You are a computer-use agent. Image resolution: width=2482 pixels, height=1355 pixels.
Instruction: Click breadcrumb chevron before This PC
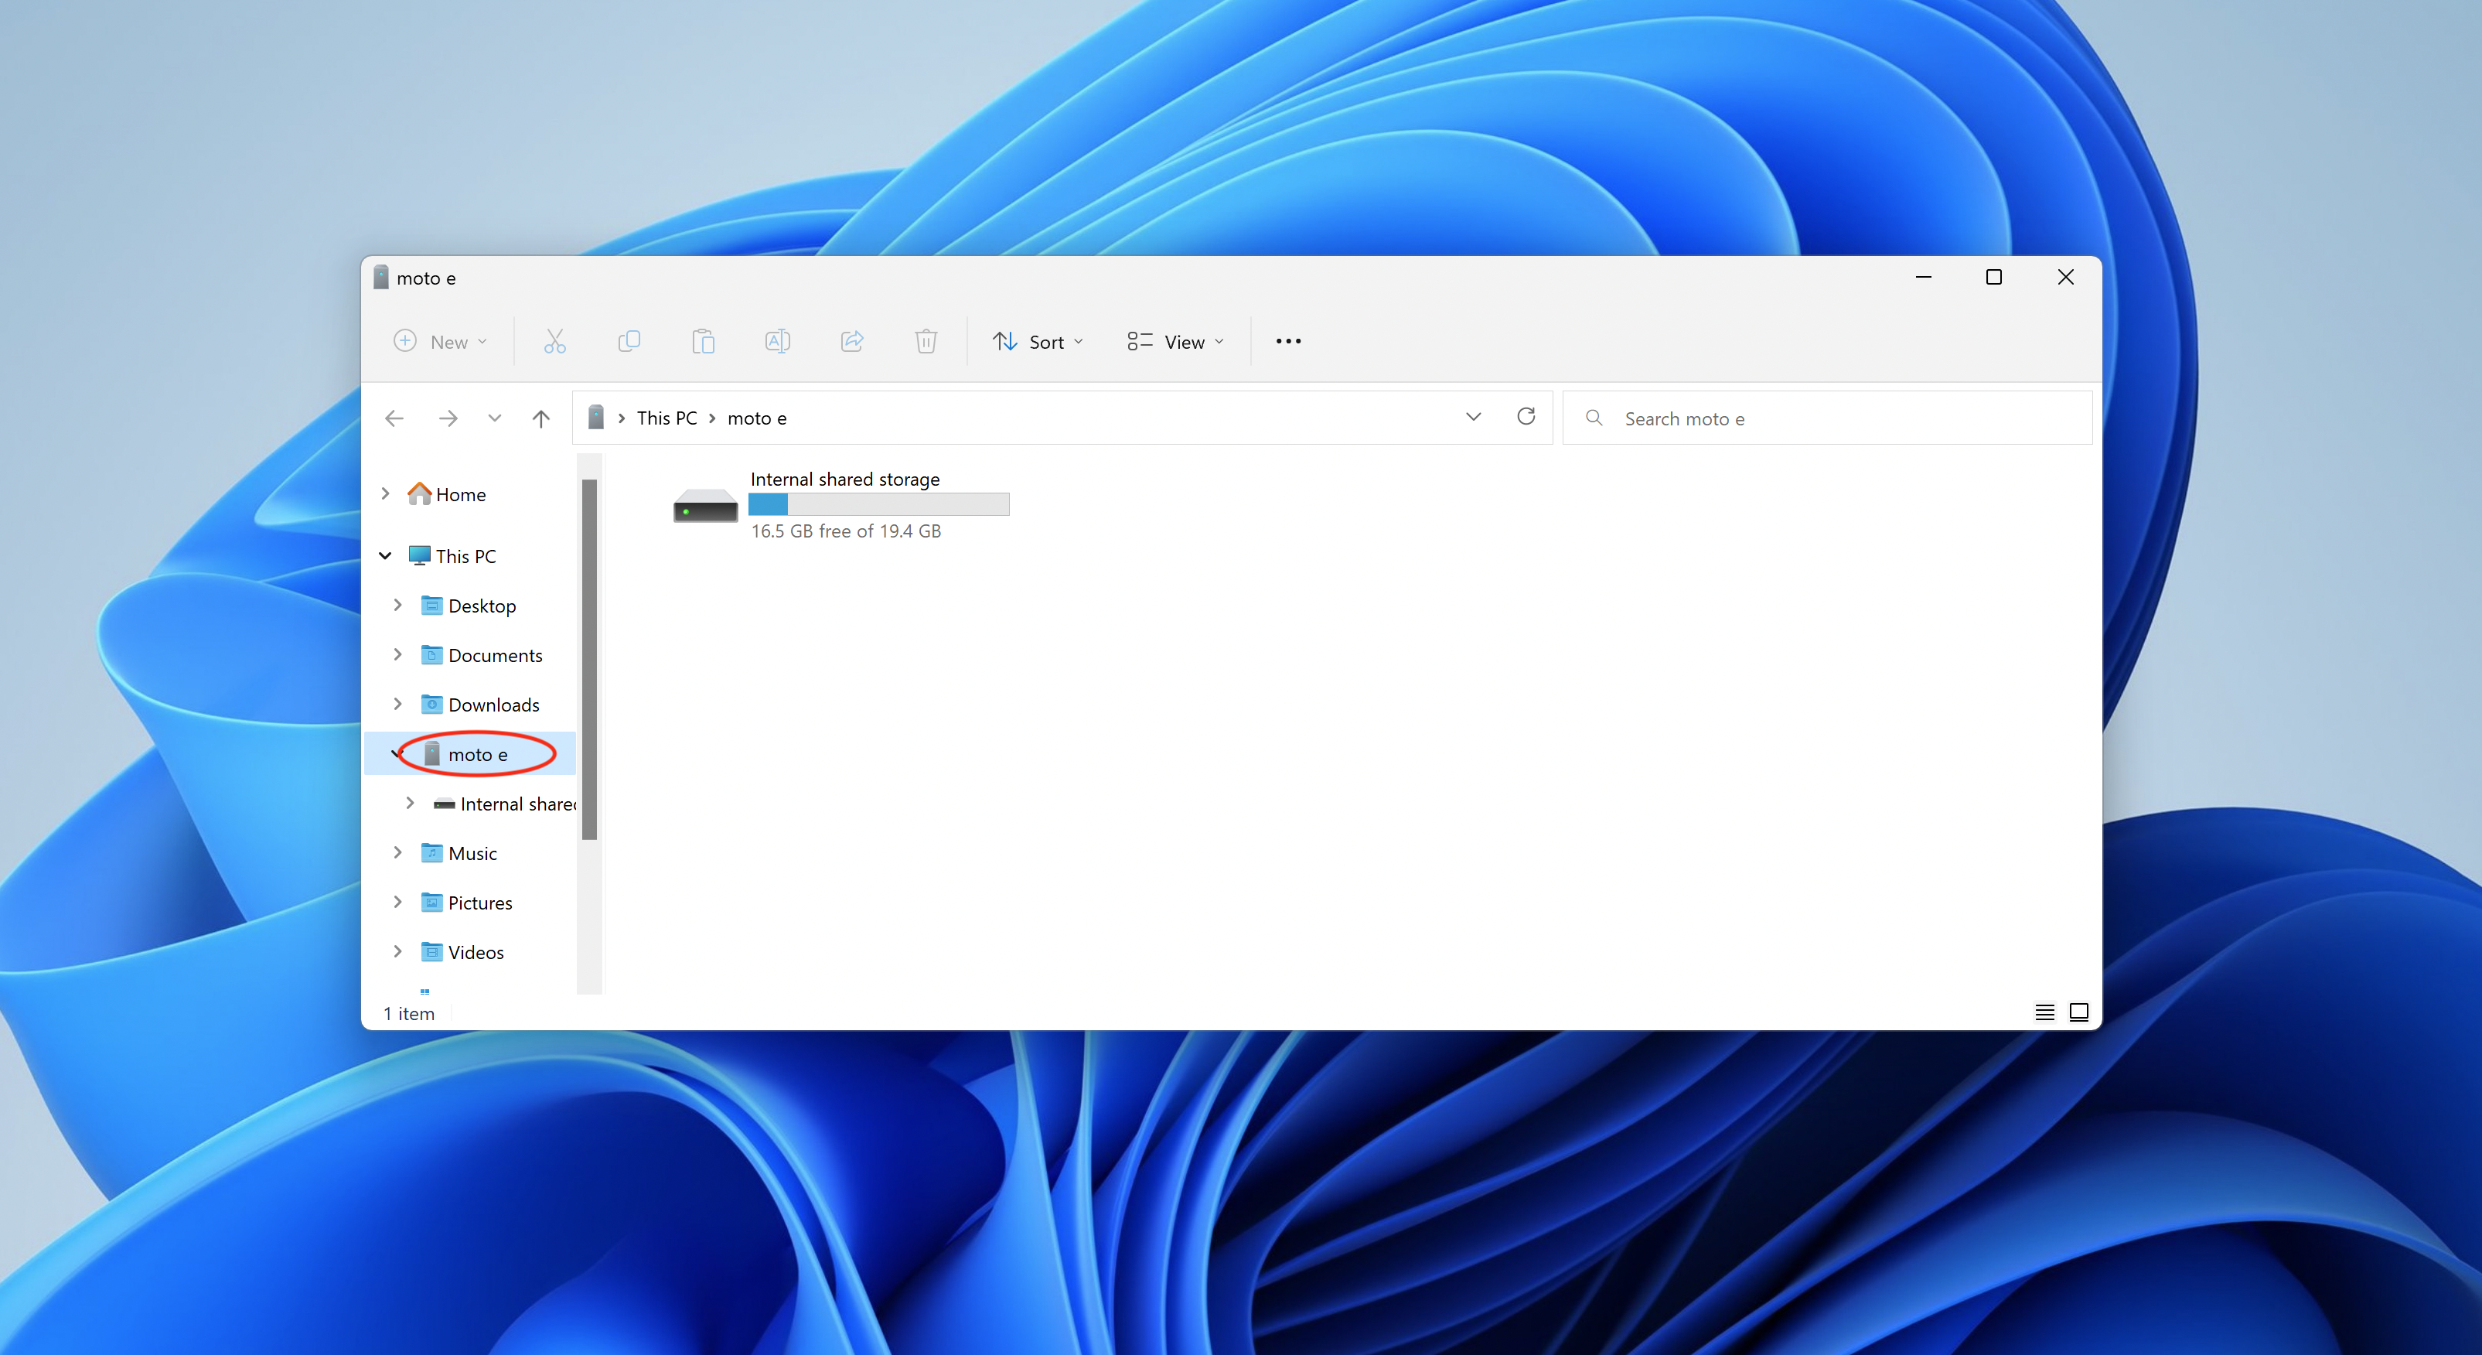(x=622, y=418)
